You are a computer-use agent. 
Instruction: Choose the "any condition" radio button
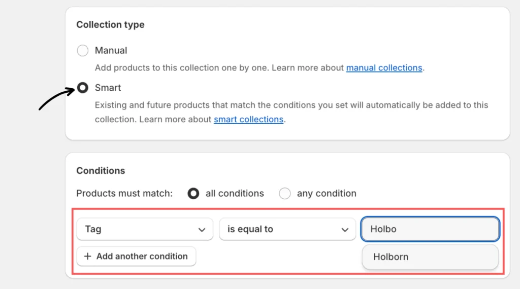click(285, 194)
